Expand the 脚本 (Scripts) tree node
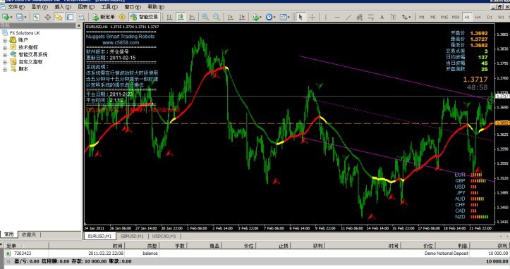This screenshot has width=510, height=269. click(4, 69)
